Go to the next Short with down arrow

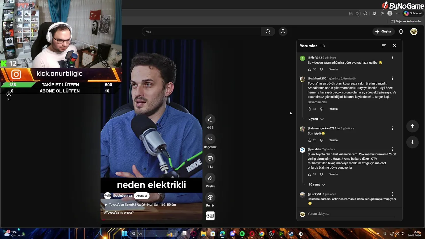(412, 142)
